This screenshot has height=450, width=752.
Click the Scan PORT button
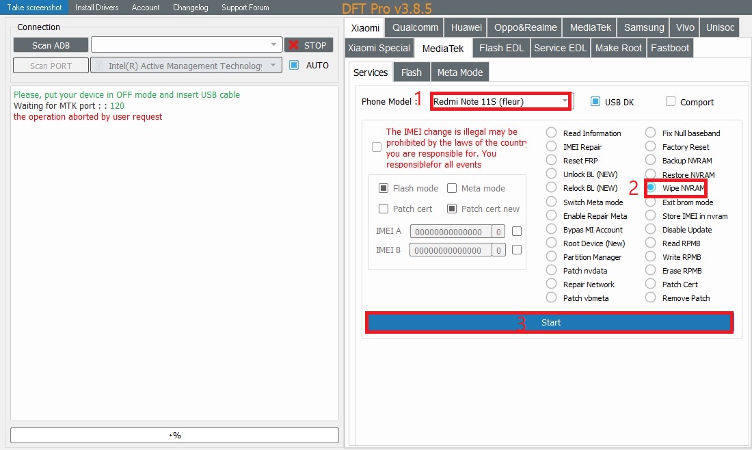pos(51,66)
